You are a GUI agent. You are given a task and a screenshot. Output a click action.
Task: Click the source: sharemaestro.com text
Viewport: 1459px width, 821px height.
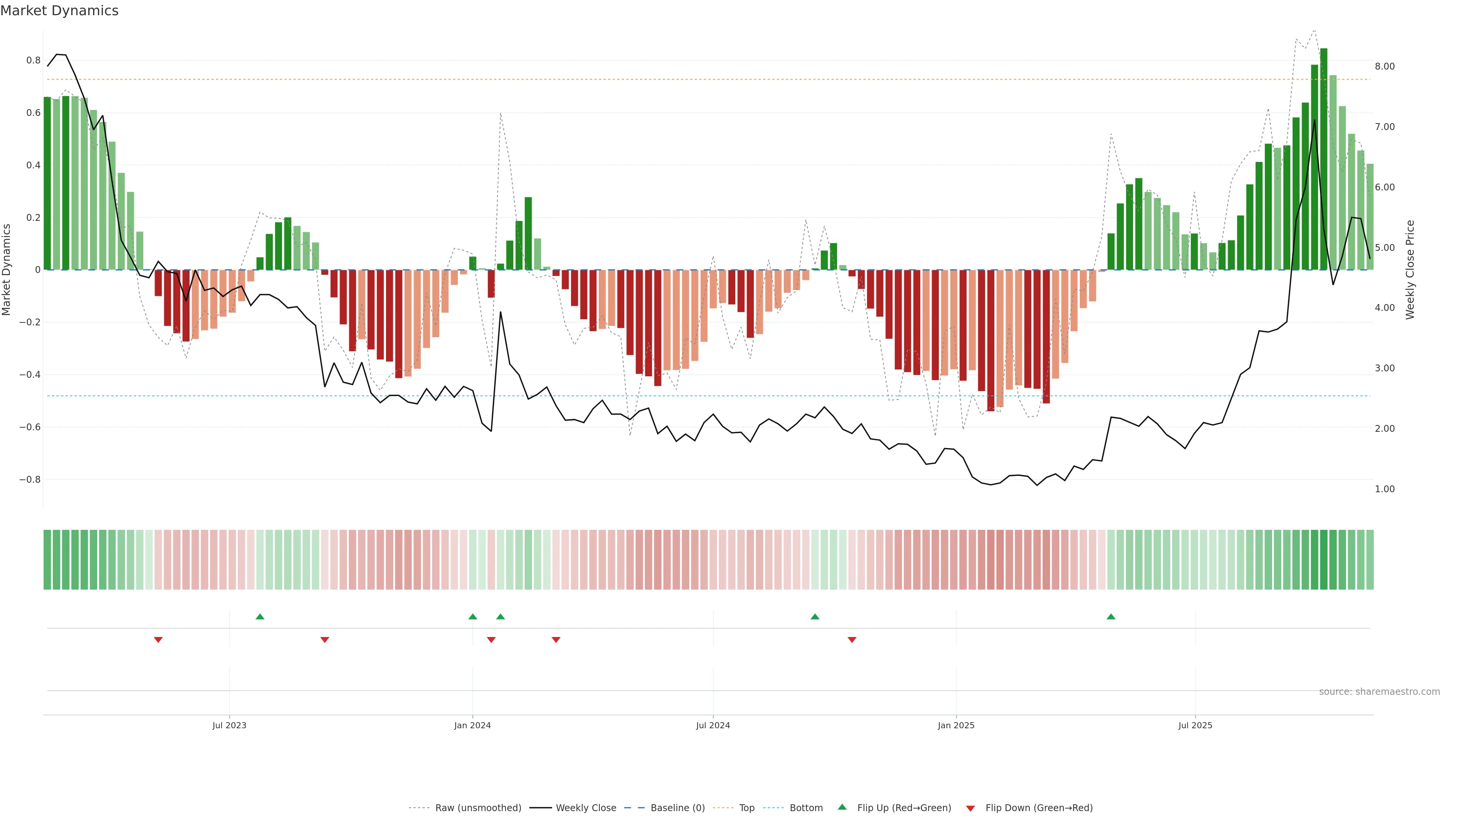(1379, 692)
